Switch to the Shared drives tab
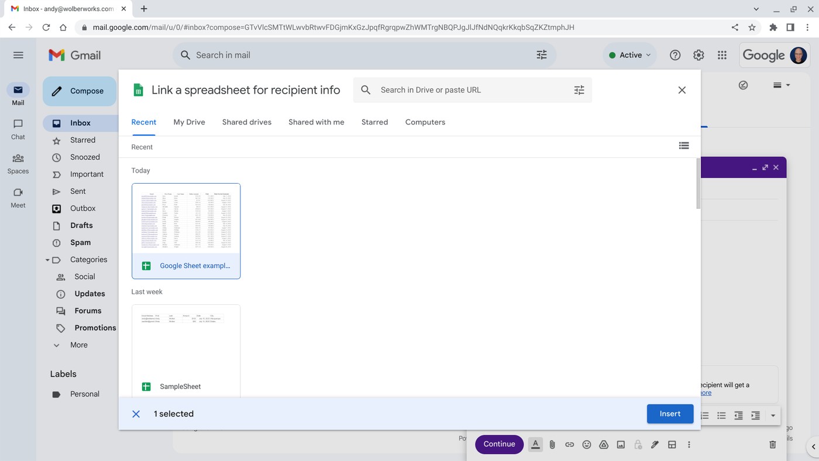 [x=246, y=122]
